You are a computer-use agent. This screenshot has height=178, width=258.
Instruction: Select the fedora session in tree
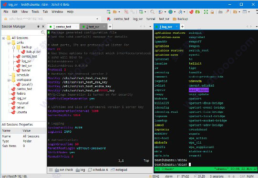point(19,94)
